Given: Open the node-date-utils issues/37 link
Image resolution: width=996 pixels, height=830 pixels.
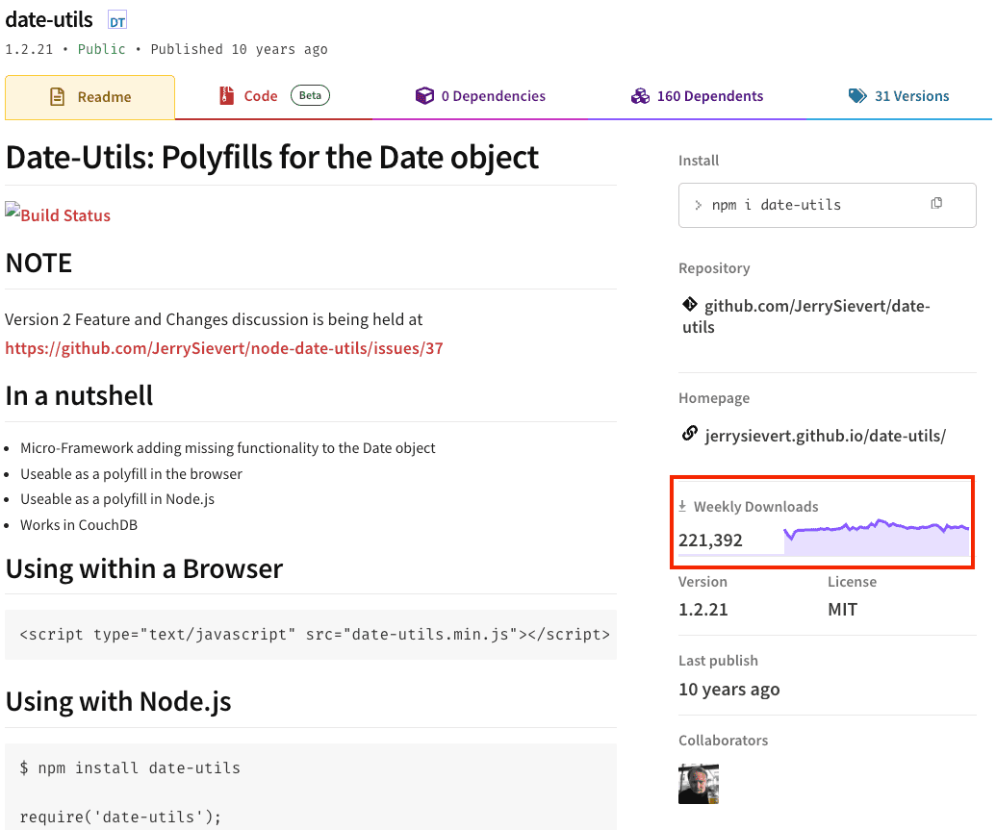Looking at the screenshot, I should [x=224, y=348].
